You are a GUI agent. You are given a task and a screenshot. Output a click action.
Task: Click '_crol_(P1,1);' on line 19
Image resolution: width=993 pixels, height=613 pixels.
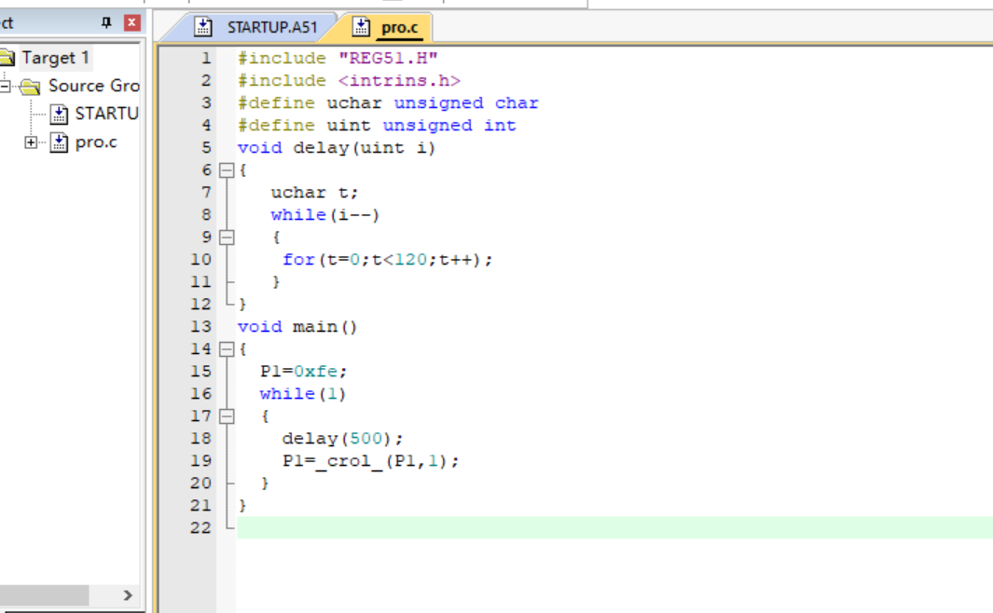point(387,461)
